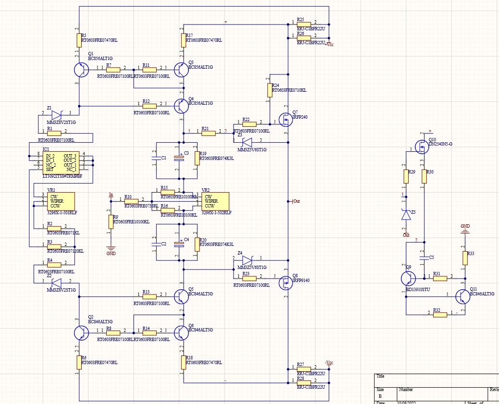Image resolution: width=499 pixels, height=404 pixels.
Task: Click resistor R25 symbol
Action: [x=304, y=24]
